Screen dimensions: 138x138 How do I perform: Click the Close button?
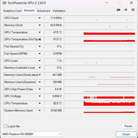point(126,134)
